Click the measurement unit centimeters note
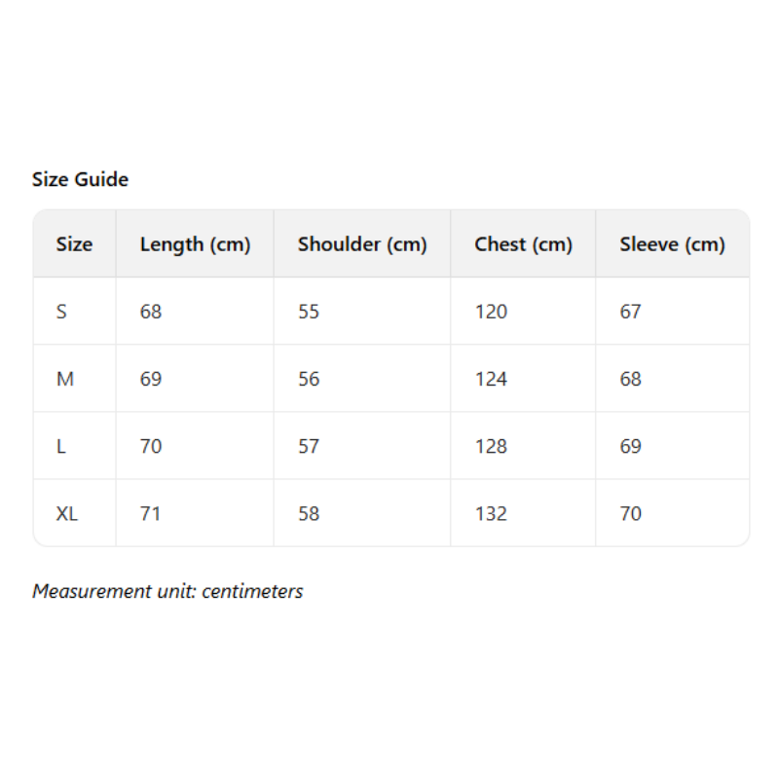 (167, 591)
